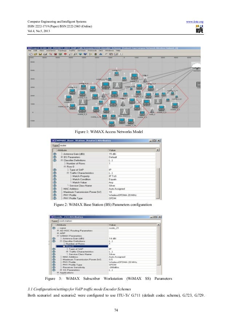Click help icon beside Antenna Gain in Base Station attributes
The width and height of the screenshot is (232, 329).
pyautogui.click(x=55, y=154)
